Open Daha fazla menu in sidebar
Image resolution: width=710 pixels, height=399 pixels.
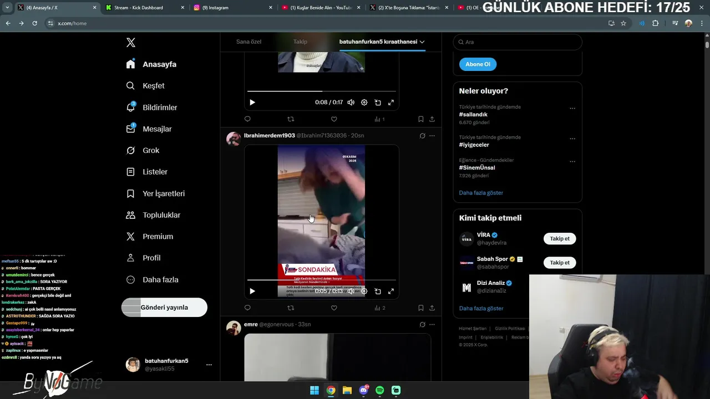point(152,280)
